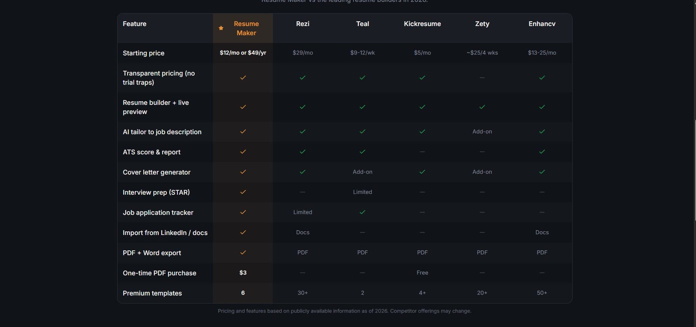696x327 pixels.
Task: Click the pricing disclaimer below the table
Action: click(345, 311)
